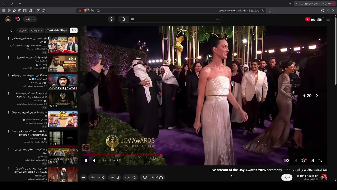This screenshot has height=190, width=337.
Task: Bookmark this page in browser
Action: 270,11
